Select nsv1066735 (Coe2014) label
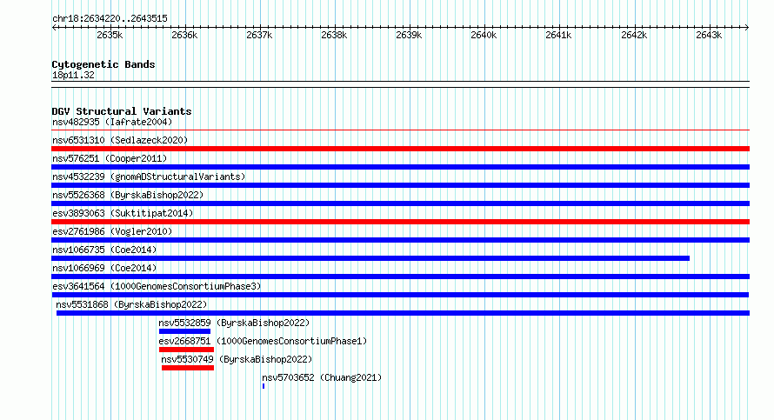 click(x=104, y=250)
